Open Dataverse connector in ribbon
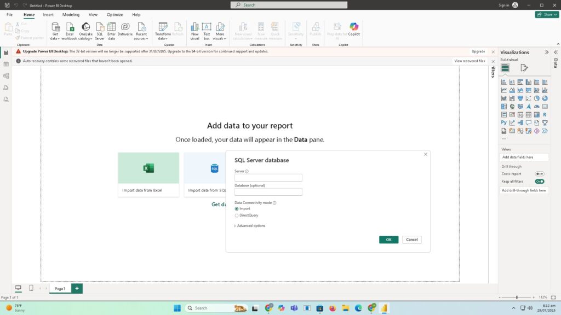The width and height of the screenshot is (561, 315). click(x=125, y=30)
